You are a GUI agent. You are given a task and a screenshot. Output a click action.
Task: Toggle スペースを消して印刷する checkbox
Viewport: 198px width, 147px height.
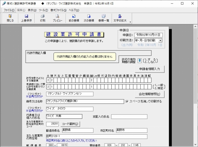(x=127, y=101)
